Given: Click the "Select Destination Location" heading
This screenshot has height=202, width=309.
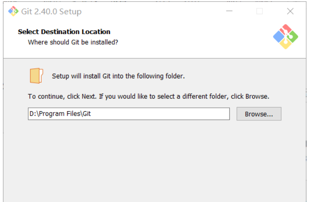Looking at the screenshot, I should pyautogui.click(x=64, y=32).
